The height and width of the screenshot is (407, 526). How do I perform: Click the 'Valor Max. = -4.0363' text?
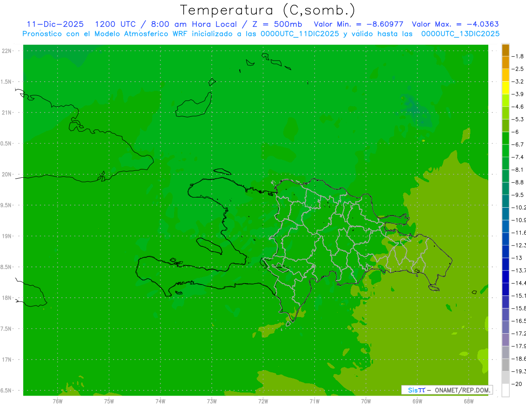click(x=455, y=24)
